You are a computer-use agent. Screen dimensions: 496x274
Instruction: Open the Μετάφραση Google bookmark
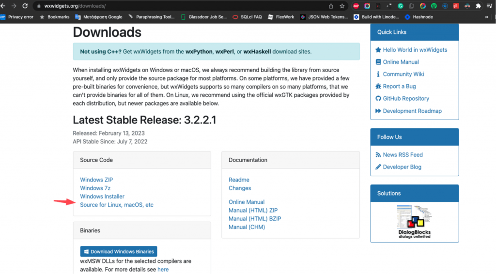point(99,17)
